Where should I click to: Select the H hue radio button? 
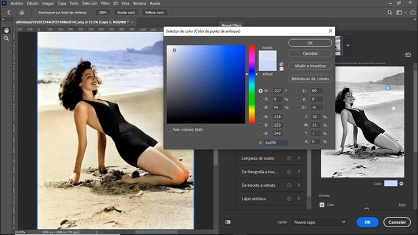pos(261,91)
